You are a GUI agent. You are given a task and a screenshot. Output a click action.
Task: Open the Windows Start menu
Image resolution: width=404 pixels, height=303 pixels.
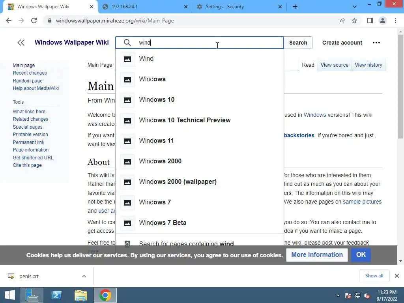tap(10, 295)
